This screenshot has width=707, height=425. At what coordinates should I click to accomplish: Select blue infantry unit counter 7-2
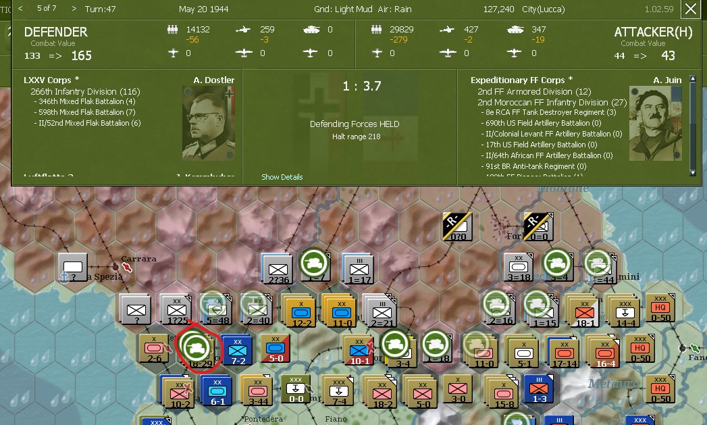coord(238,349)
